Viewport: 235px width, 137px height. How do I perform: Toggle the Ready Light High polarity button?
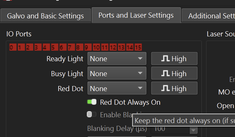pyautogui.click(x=174, y=59)
